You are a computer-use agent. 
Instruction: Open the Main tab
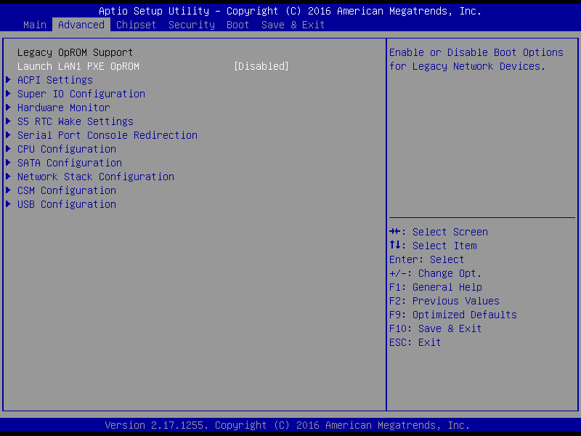[35, 25]
